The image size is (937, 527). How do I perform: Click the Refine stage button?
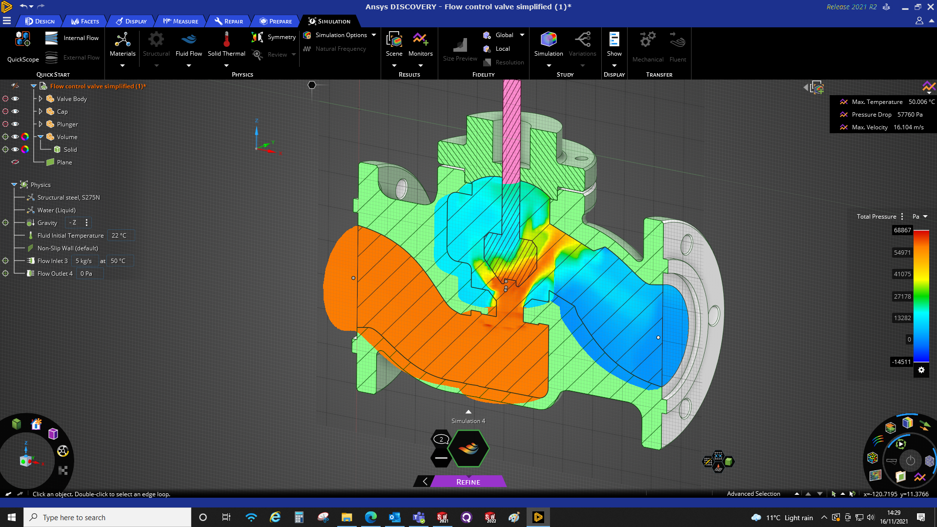point(468,482)
